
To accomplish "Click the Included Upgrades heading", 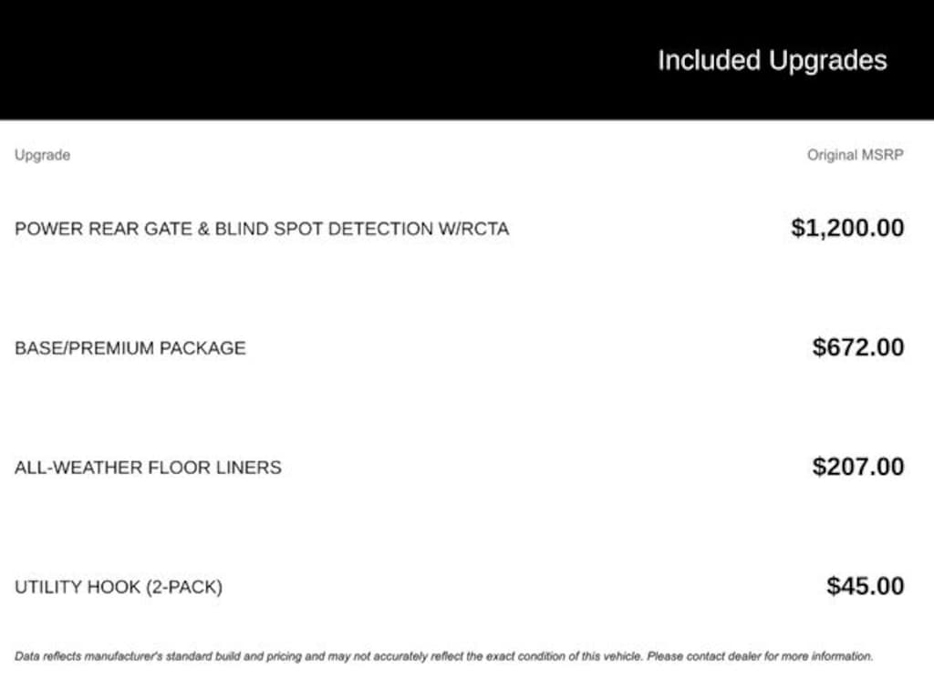I will (772, 61).
